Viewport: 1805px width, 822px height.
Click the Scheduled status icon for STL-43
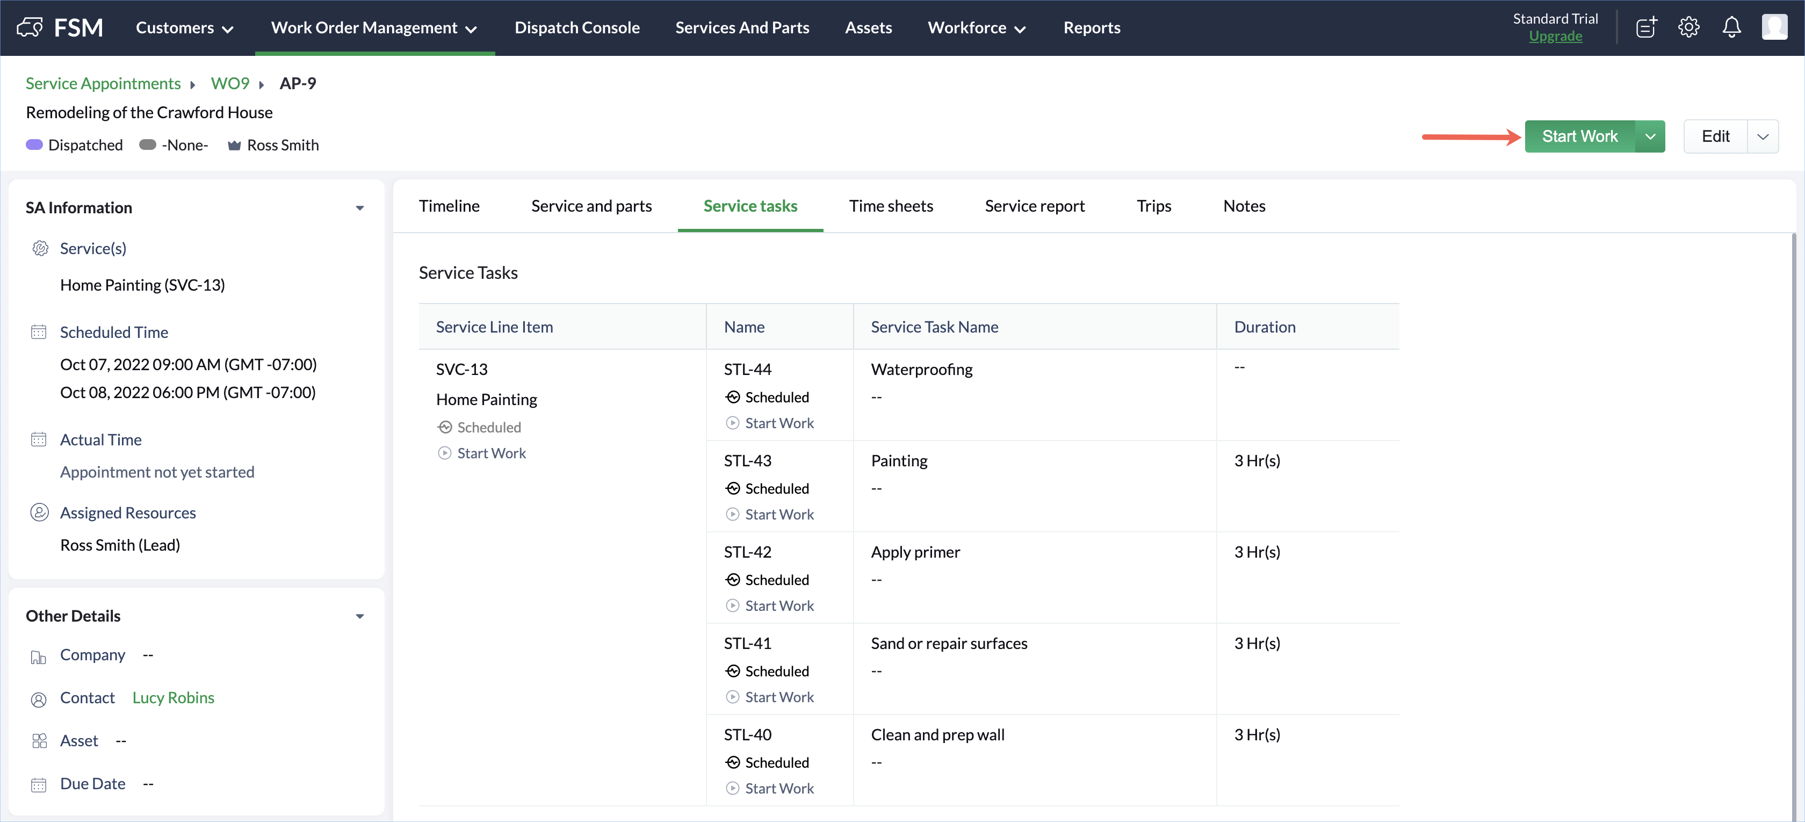pos(732,488)
